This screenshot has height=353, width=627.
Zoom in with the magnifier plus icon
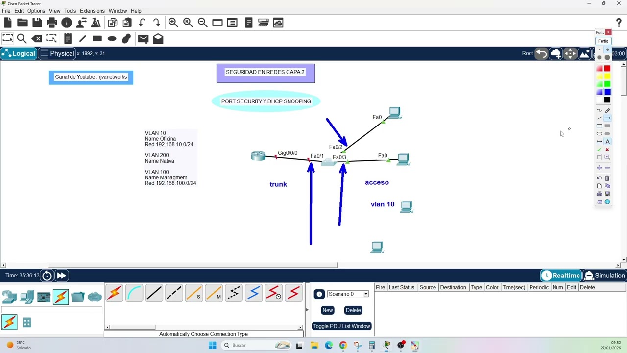tap(173, 23)
